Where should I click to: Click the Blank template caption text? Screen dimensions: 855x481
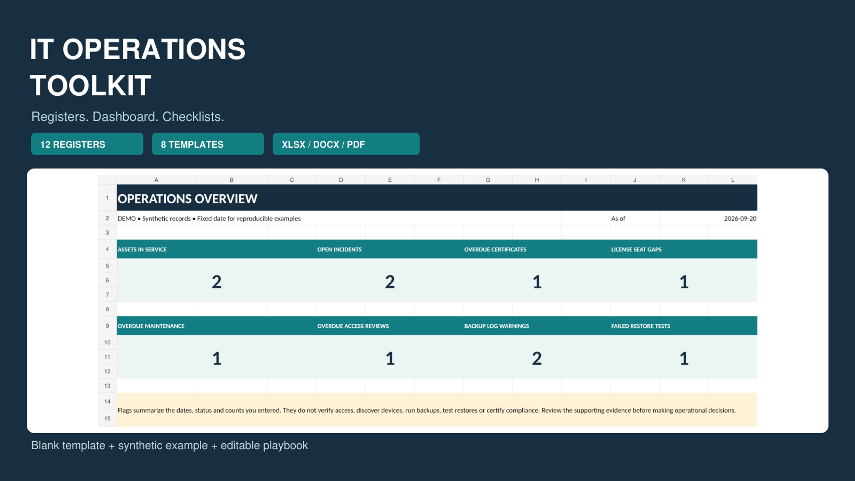pyautogui.click(x=169, y=445)
